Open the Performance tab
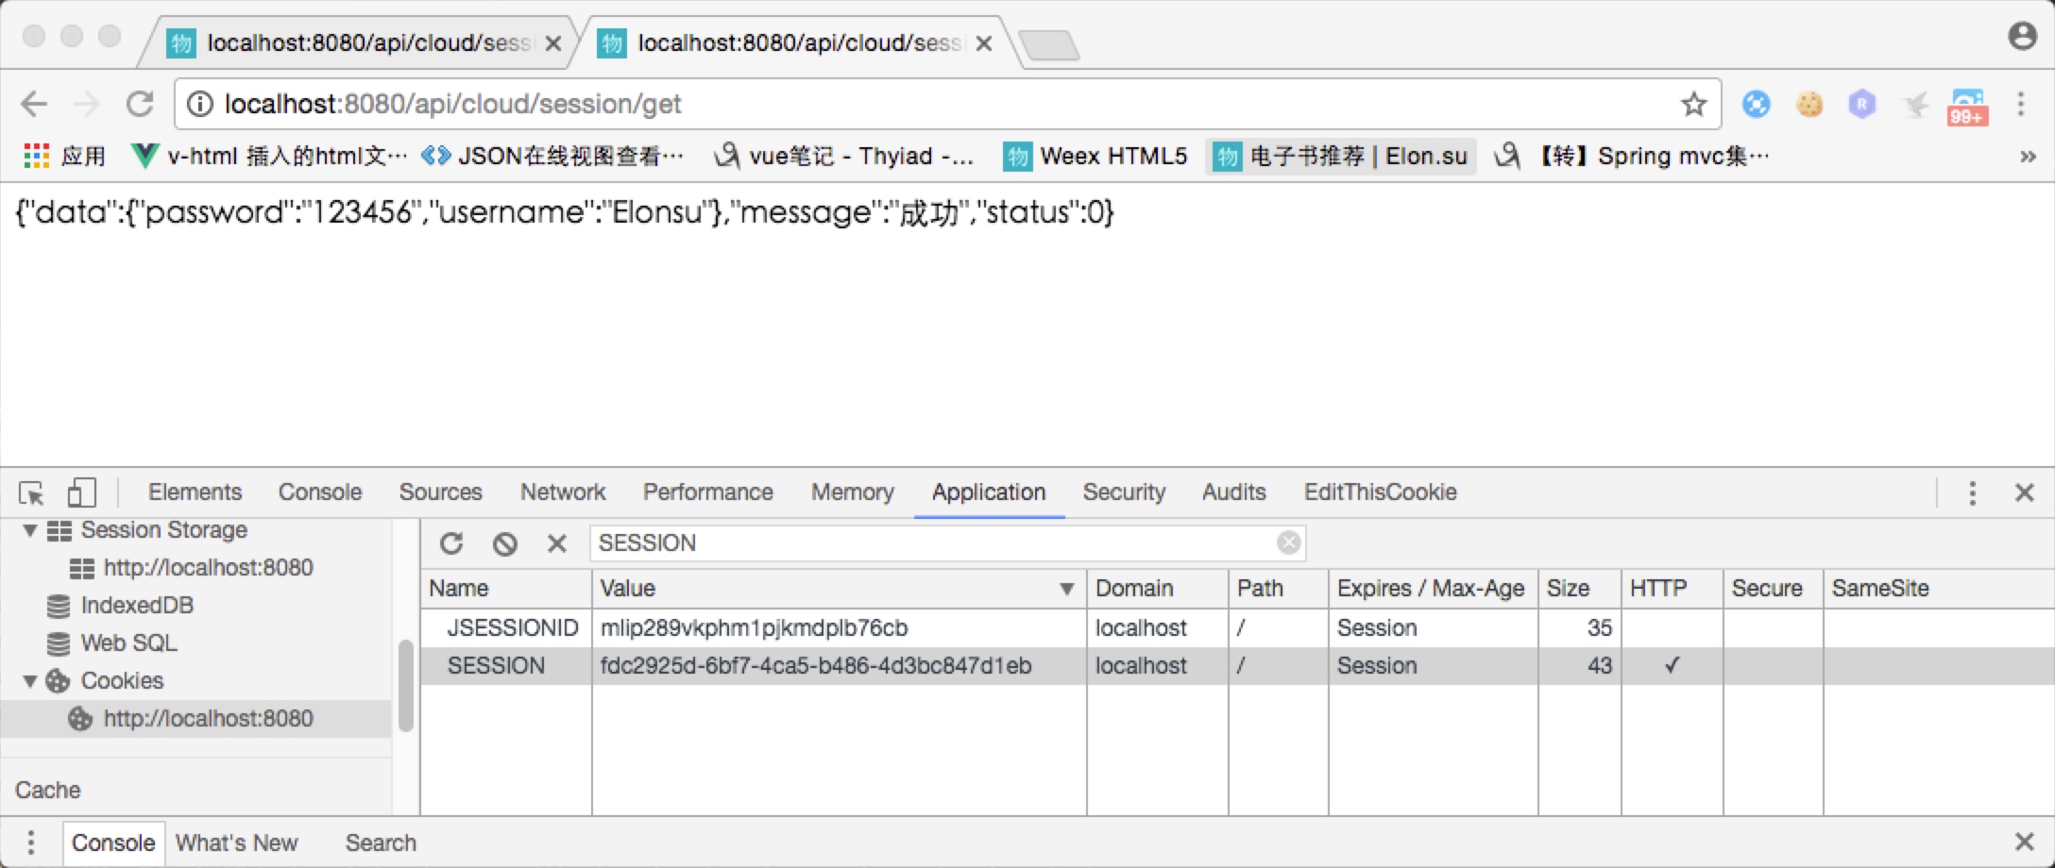The width and height of the screenshot is (2055, 868). pyautogui.click(x=708, y=492)
